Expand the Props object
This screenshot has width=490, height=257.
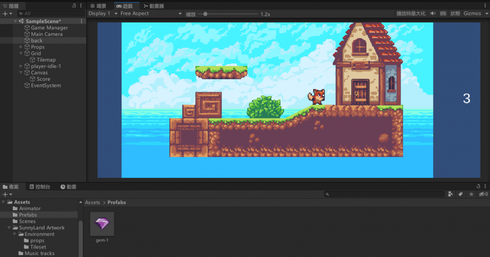(x=21, y=47)
